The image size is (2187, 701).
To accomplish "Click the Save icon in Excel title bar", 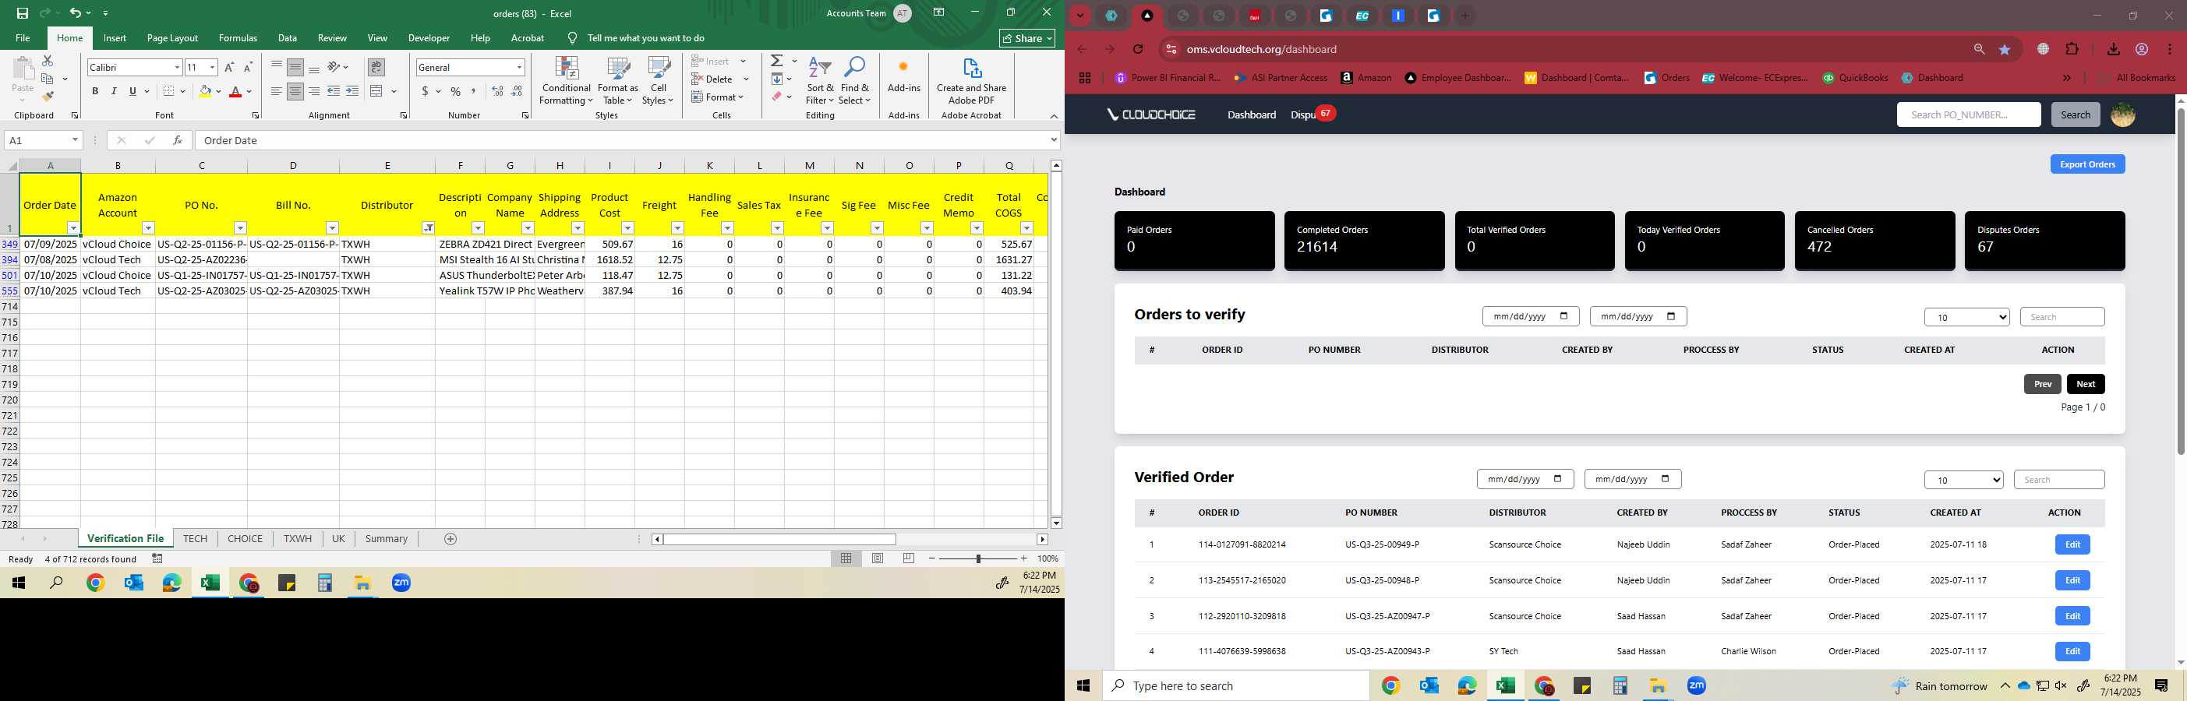I will pos(22,12).
